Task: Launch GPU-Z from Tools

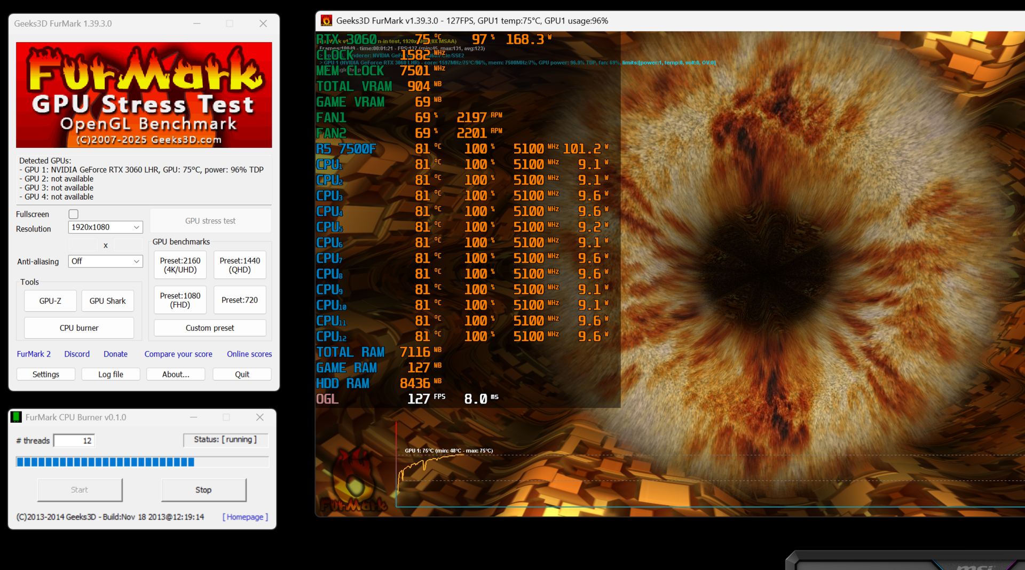Action: click(50, 300)
